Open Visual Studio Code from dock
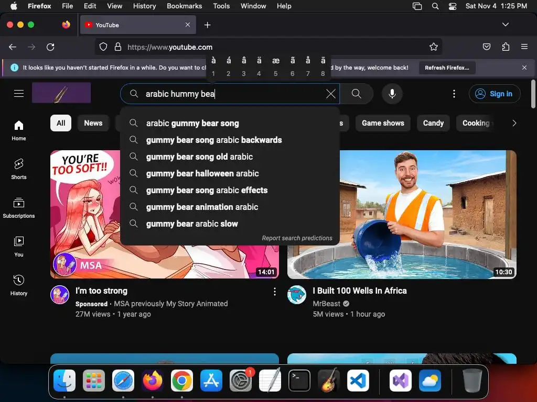This screenshot has height=402, width=537. (358, 381)
